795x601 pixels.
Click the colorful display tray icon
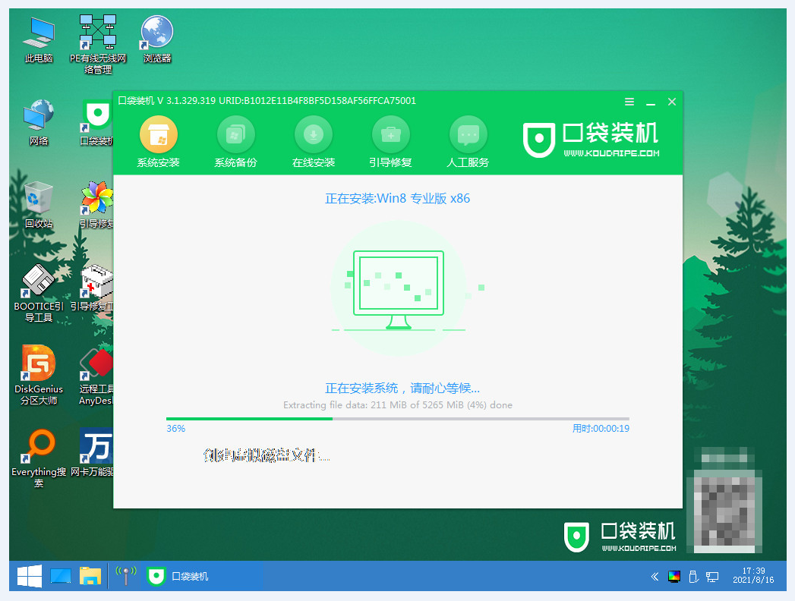674,577
